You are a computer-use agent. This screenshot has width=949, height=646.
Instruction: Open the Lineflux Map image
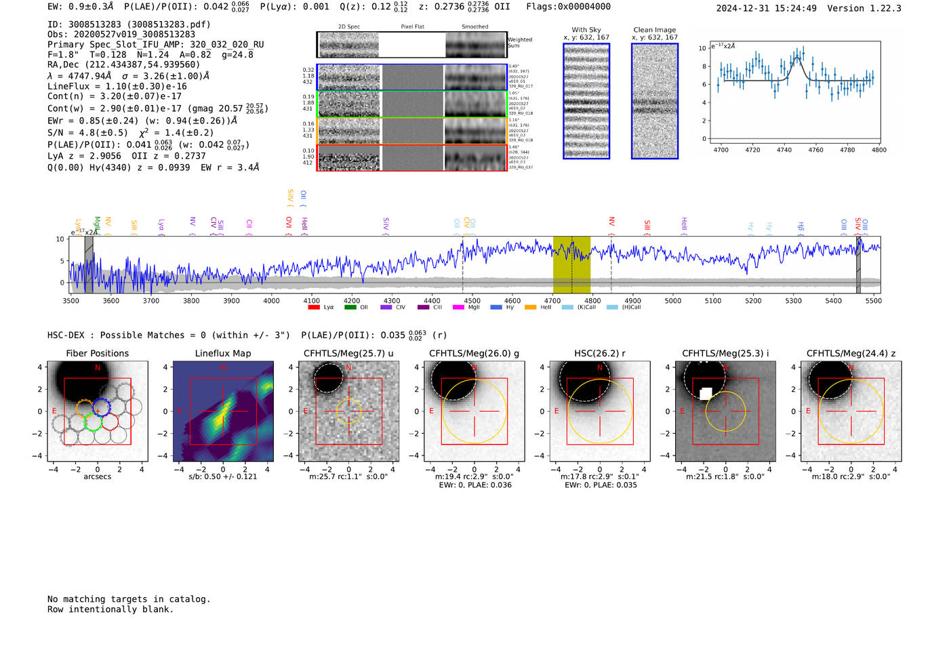[x=223, y=411]
